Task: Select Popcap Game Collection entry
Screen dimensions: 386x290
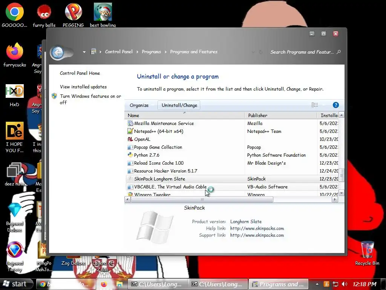Action: pyautogui.click(x=232, y=147)
